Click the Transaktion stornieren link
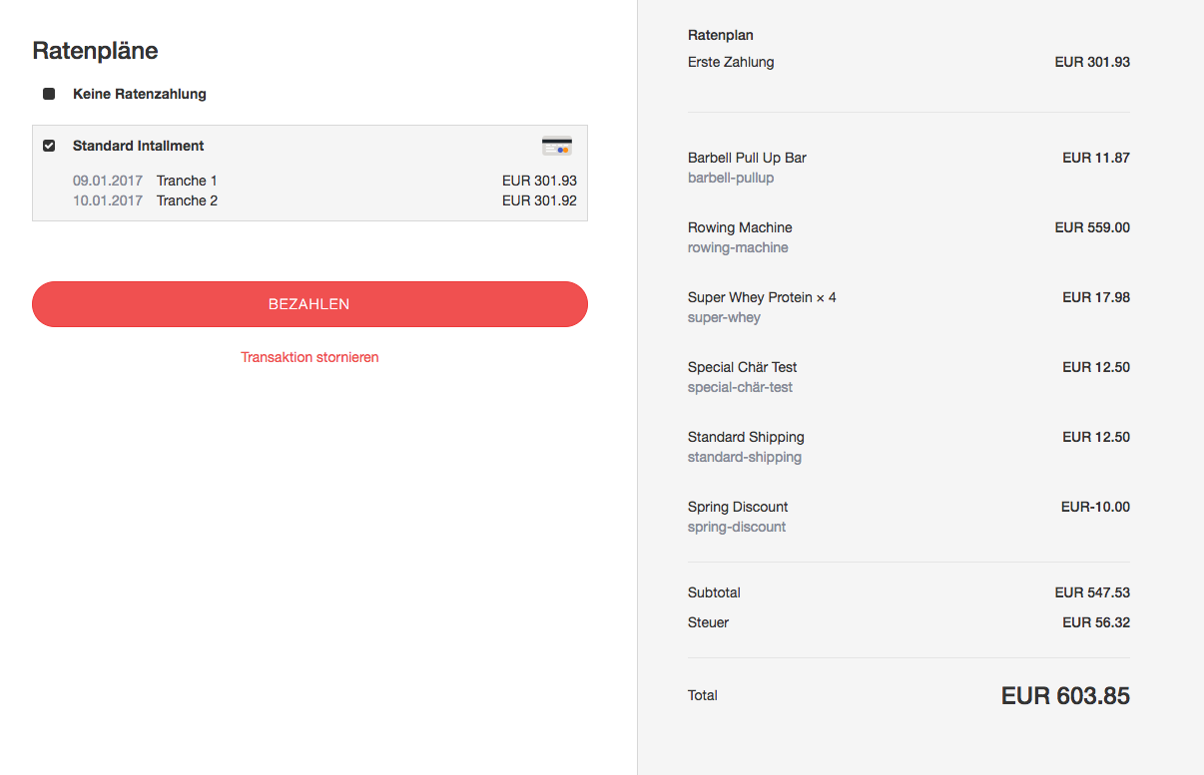This screenshot has height=775, width=1204. point(309,357)
